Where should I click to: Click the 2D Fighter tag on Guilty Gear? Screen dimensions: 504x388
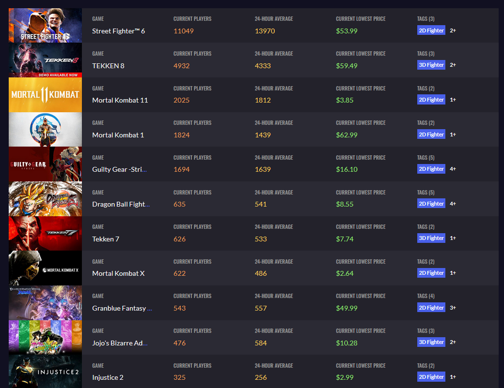(431, 169)
